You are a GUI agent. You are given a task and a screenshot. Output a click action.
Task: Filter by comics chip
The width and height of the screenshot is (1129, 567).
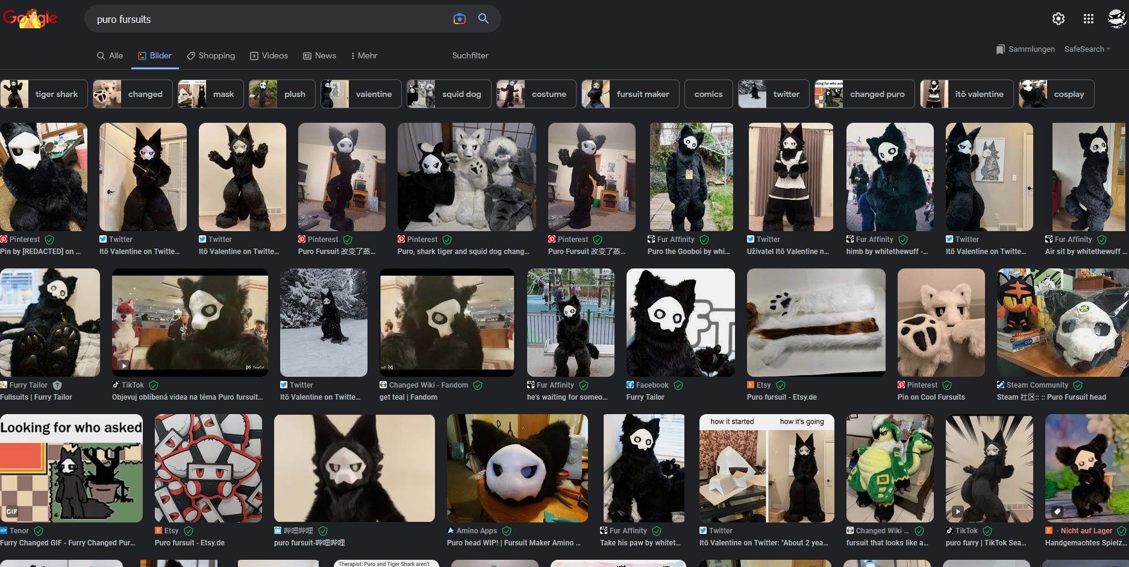click(x=708, y=94)
